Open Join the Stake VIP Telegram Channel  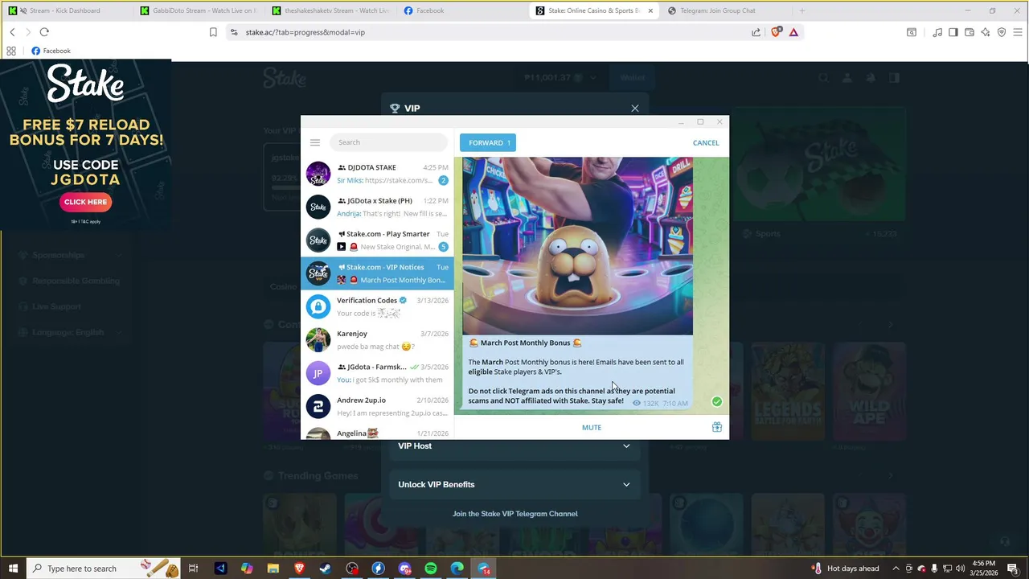[x=514, y=513]
